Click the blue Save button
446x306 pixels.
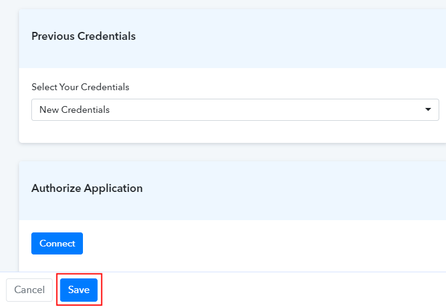pos(79,289)
